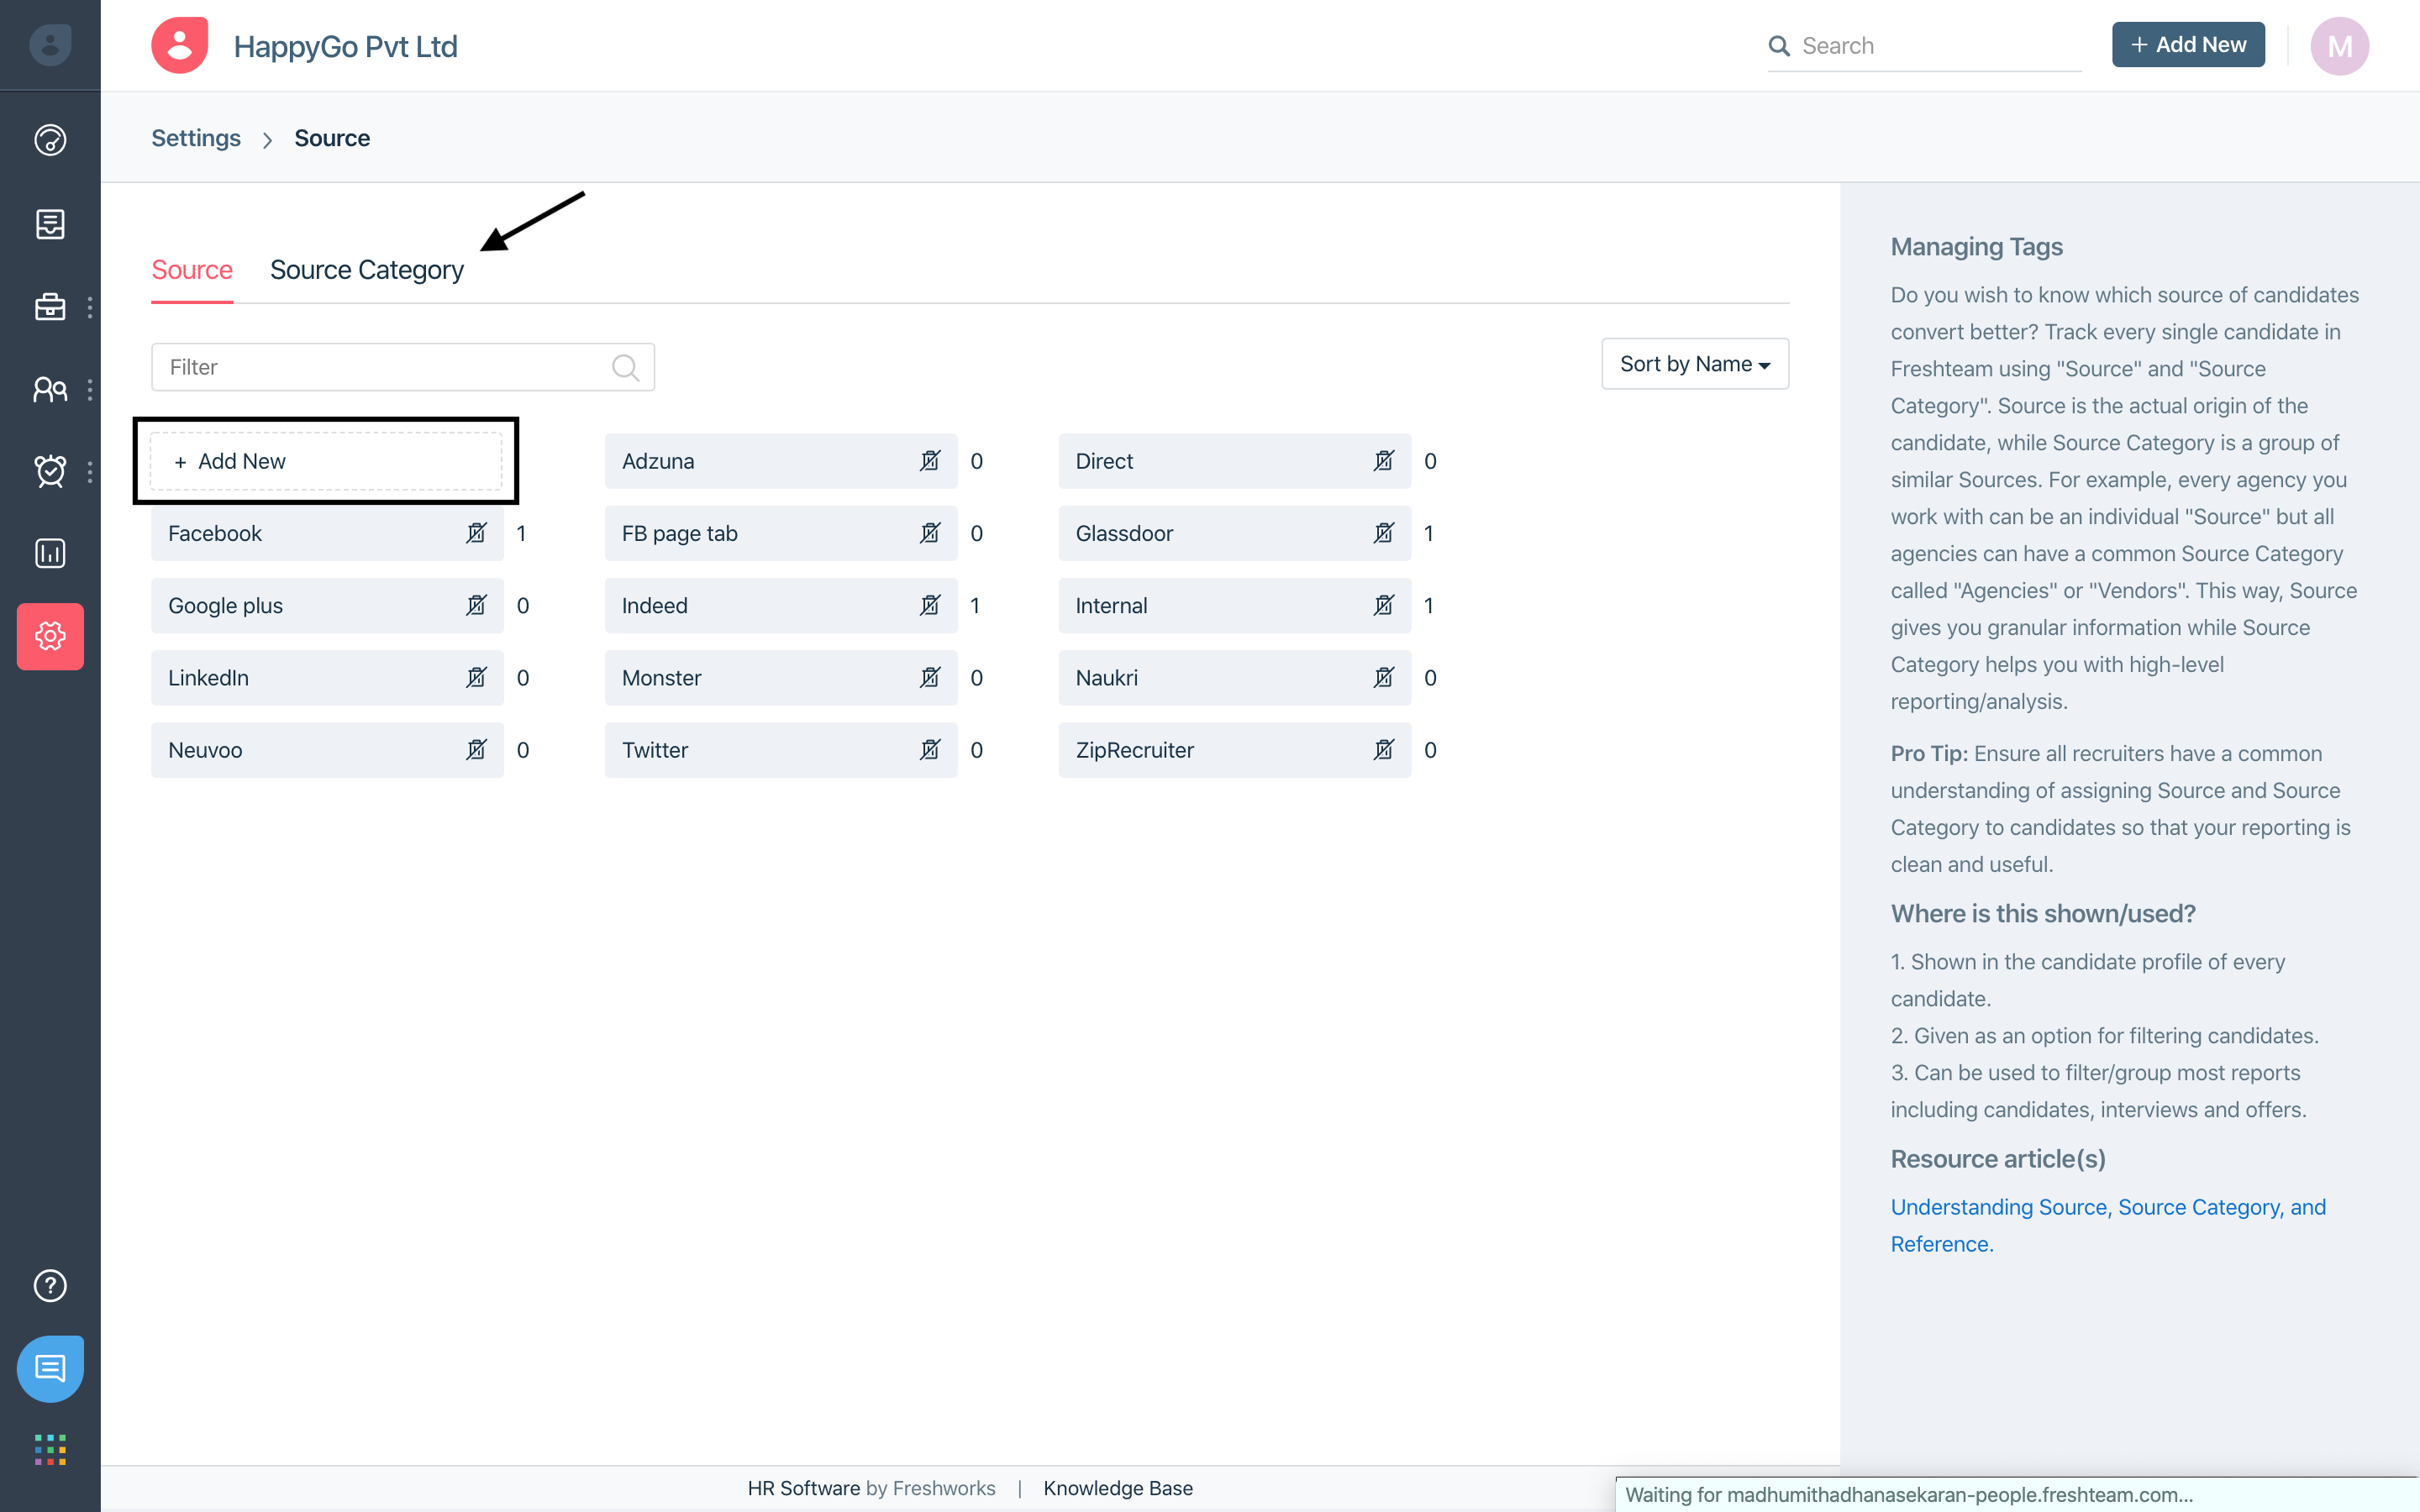
Task: Expand the kebab menu beside the people icon
Action: pos(92,389)
